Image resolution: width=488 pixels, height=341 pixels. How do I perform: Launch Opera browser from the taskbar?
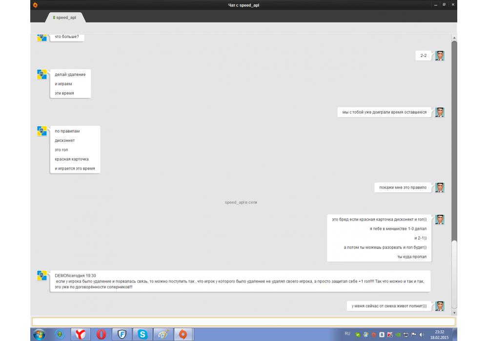click(x=101, y=334)
